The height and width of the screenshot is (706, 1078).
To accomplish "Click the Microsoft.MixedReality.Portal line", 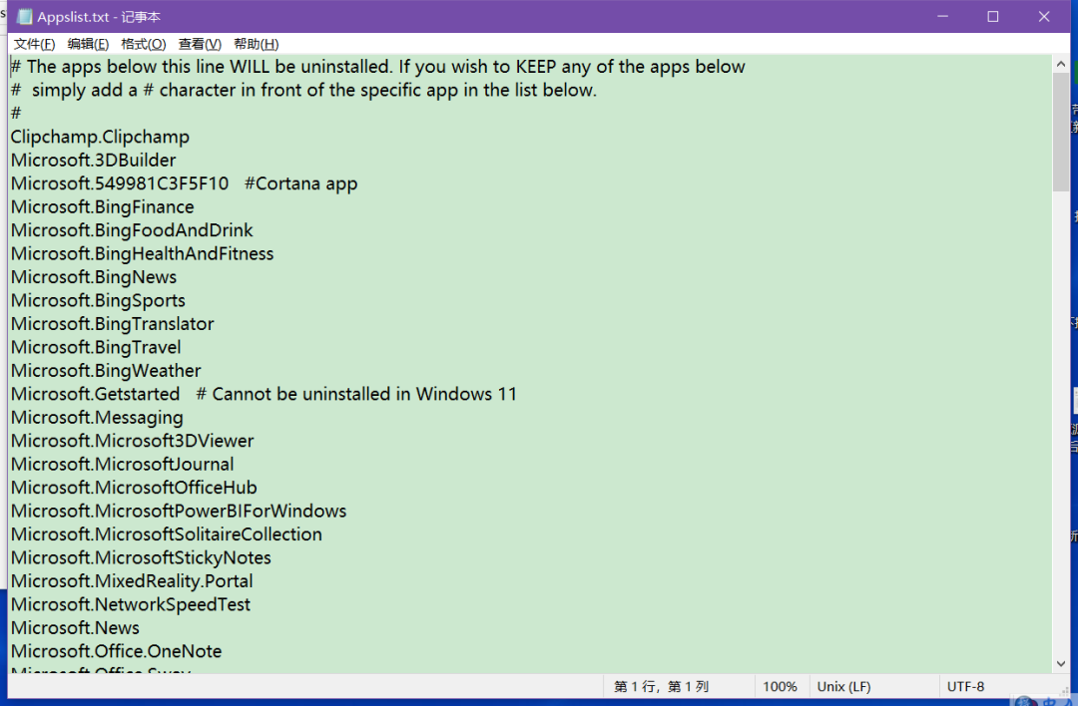I will pos(132,581).
